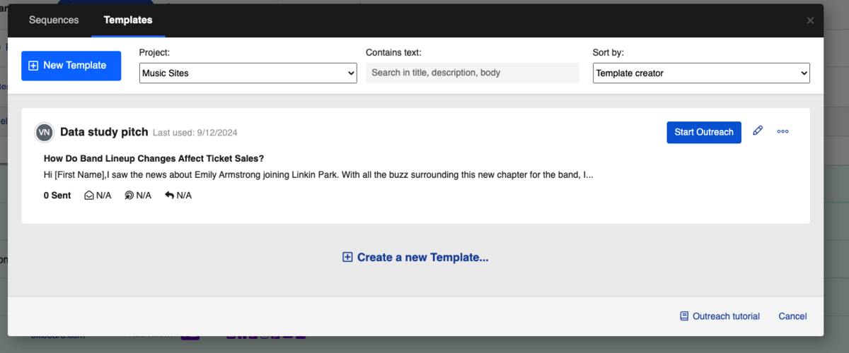Switch to the Sequences tab
Image resolution: width=849 pixels, height=353 pixels.
(54, 20)
